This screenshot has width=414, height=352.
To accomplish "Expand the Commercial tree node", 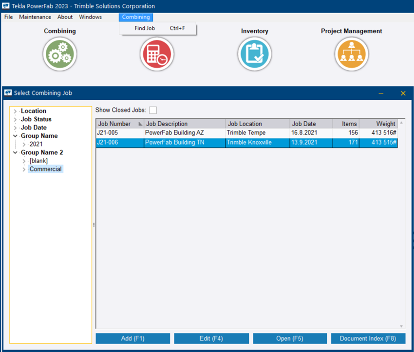I will [24, 169].
